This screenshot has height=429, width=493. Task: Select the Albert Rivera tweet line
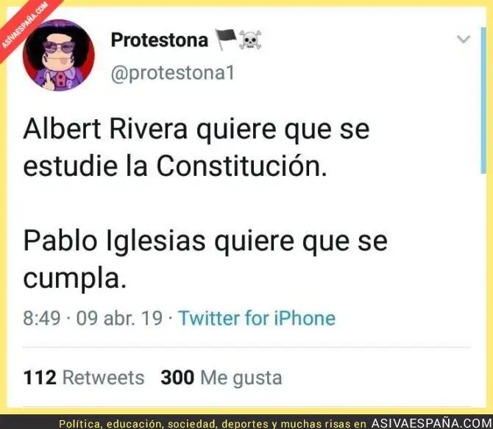[196, 129]
